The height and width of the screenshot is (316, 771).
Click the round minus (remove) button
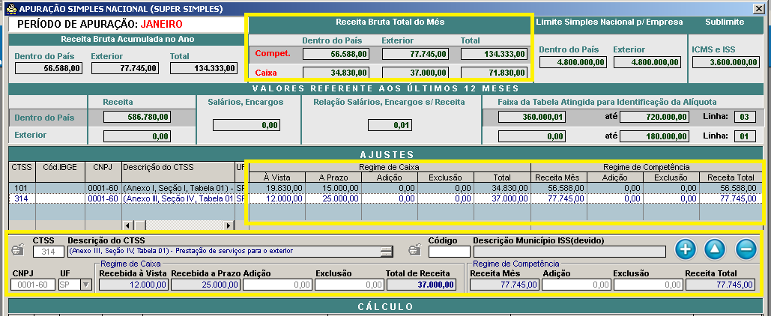click(746, 249)
